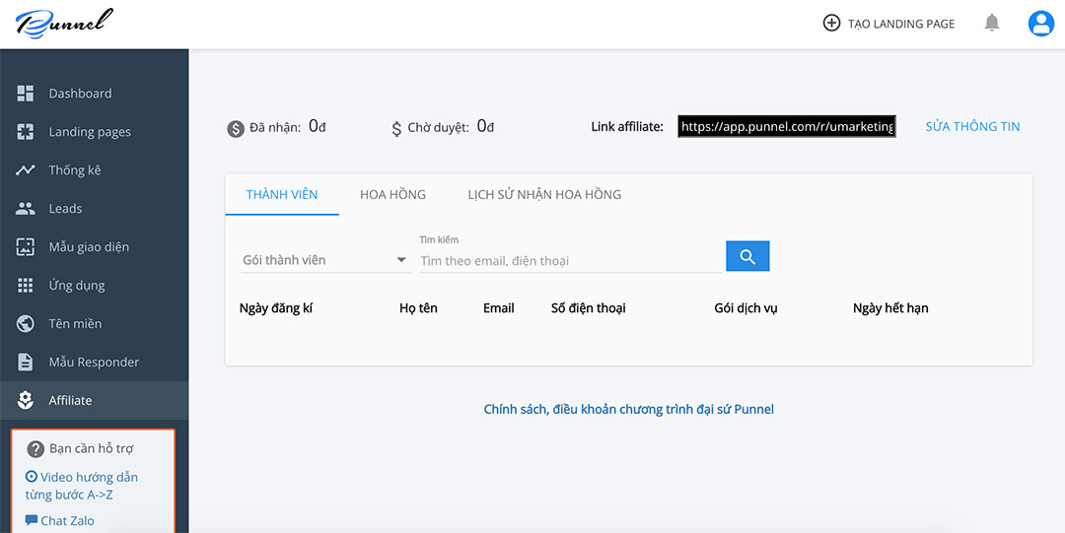Image resolution: width=1065 pixels, height=533 pixels.
Task: Click the Punnel logo
Action: [64, 24]
